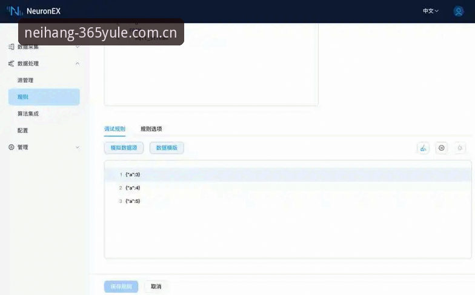Open 算法集成 in the sidebar

click(x=28, y=114)
